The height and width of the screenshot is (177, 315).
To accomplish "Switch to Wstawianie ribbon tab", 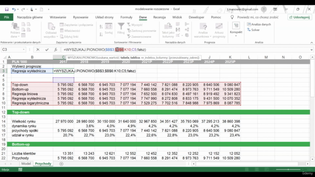I will (58, 17).
